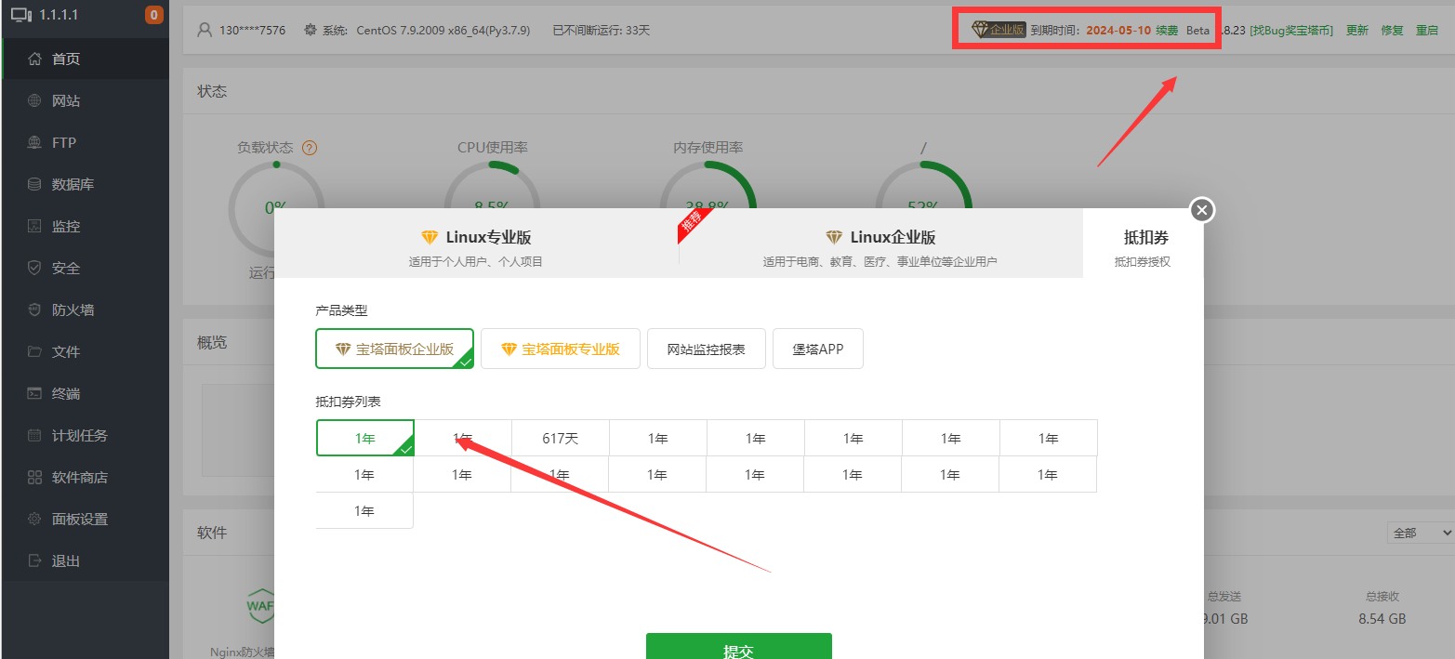Click the WAF shield icon for Nginx防火墙
The width and height of the screenshot is (1455, 659).
click(259, 606)
